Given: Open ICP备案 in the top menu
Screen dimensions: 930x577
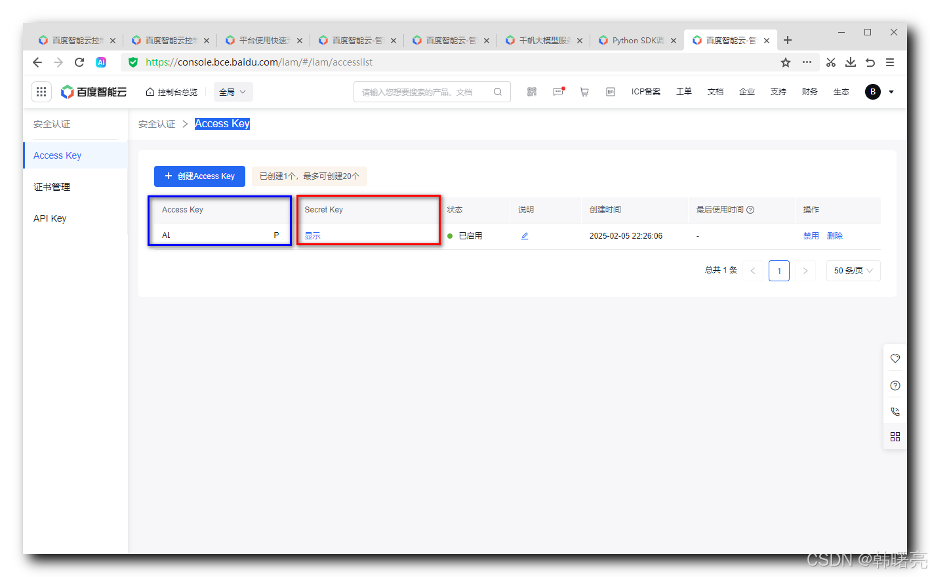Looking at the screenshot, I should (x=646, y=92).
